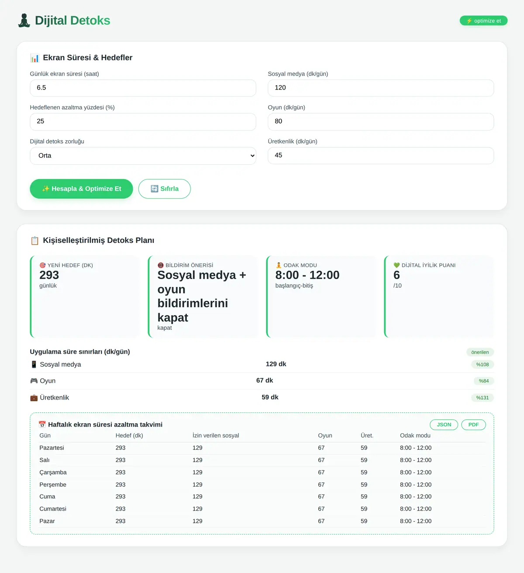Select the Çarşamba row label
Screen dimensions: 524x573
pyautogui.click(x=53, y=472)
